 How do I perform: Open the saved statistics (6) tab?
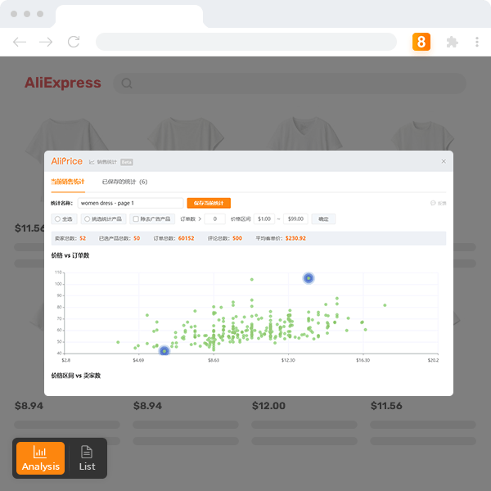(124, 182)
